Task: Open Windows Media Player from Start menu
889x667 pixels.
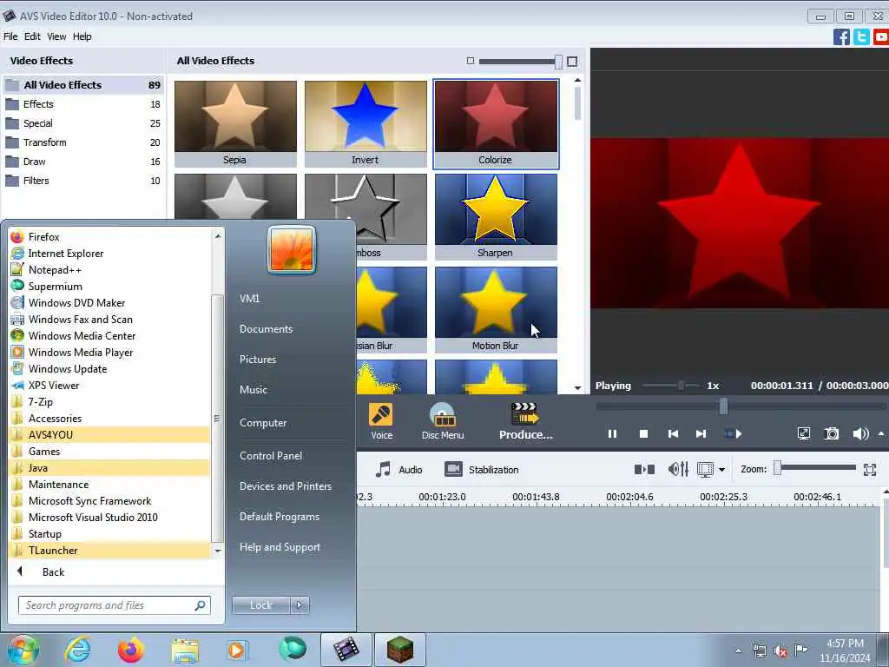Action: point(109,353)
